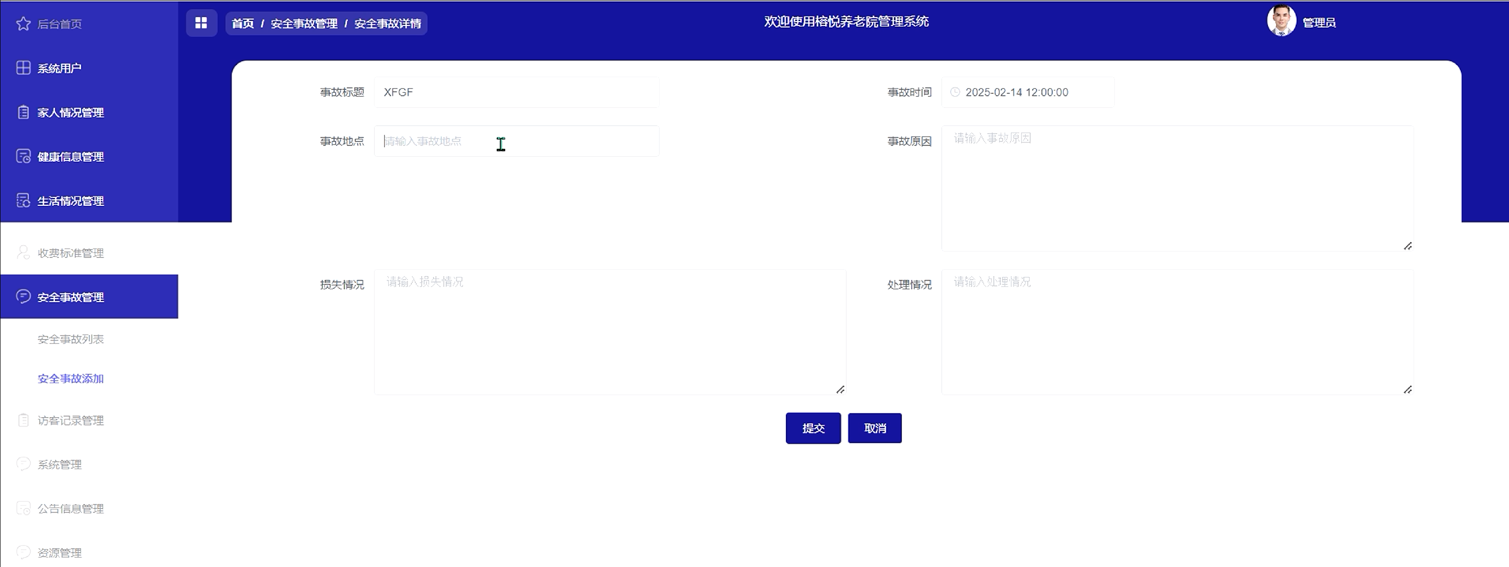Click the grid icon next to 系统用户
This screenshot has height=567, width=1509.
coord(23,68)
